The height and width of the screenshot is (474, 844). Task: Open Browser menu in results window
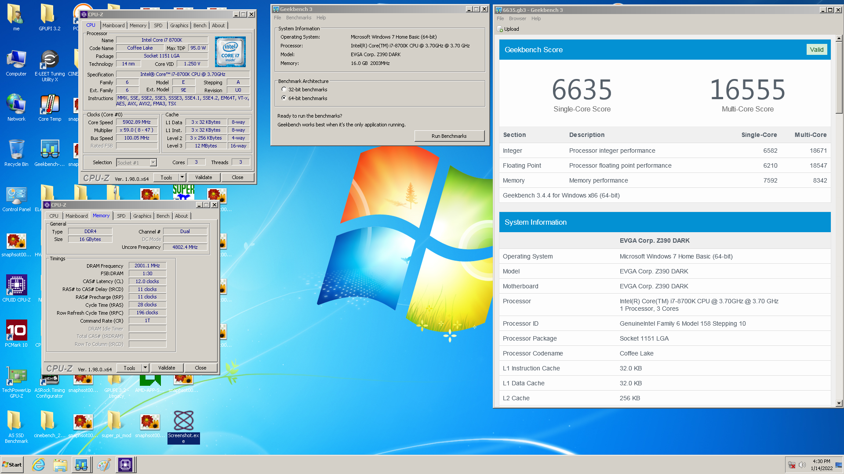(x=517, y=18)
